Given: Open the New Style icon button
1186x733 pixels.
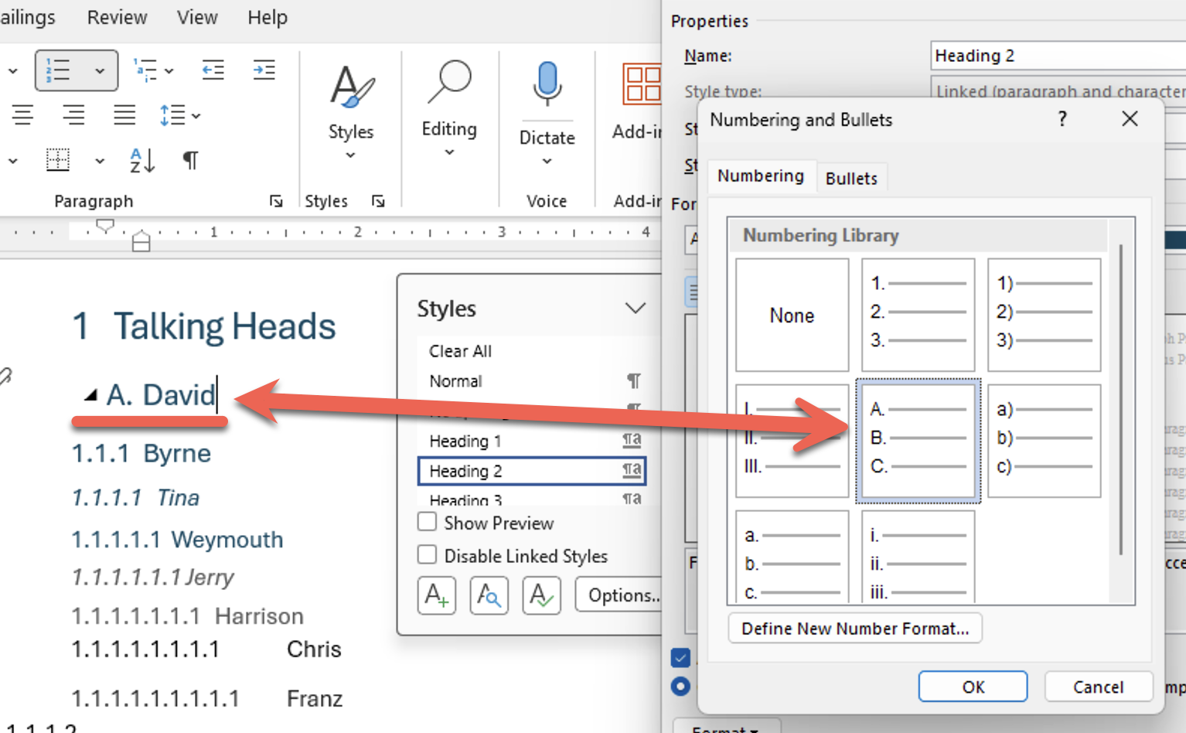Looking at the screenshot, I should click(x=436, y=595).
